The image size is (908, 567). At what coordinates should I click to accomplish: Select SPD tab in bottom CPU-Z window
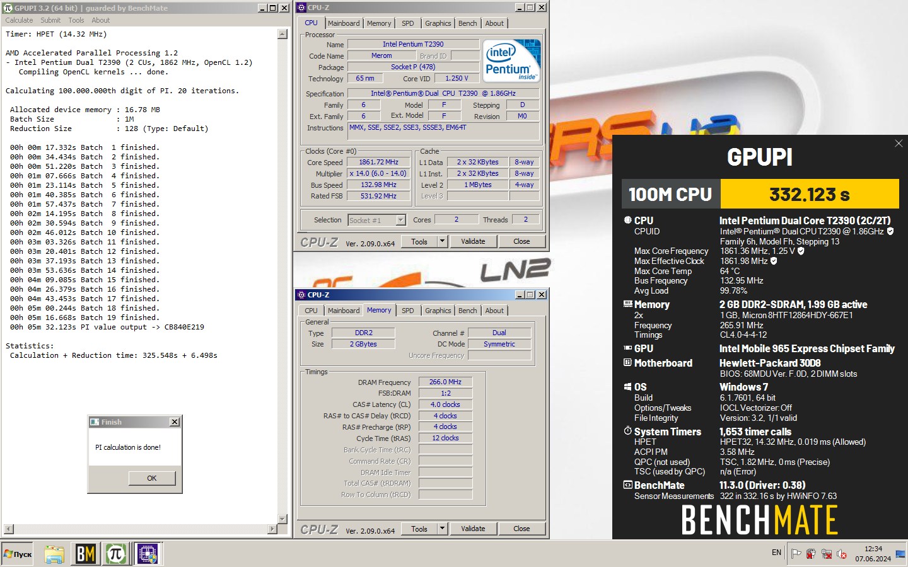tap(408, 311)
